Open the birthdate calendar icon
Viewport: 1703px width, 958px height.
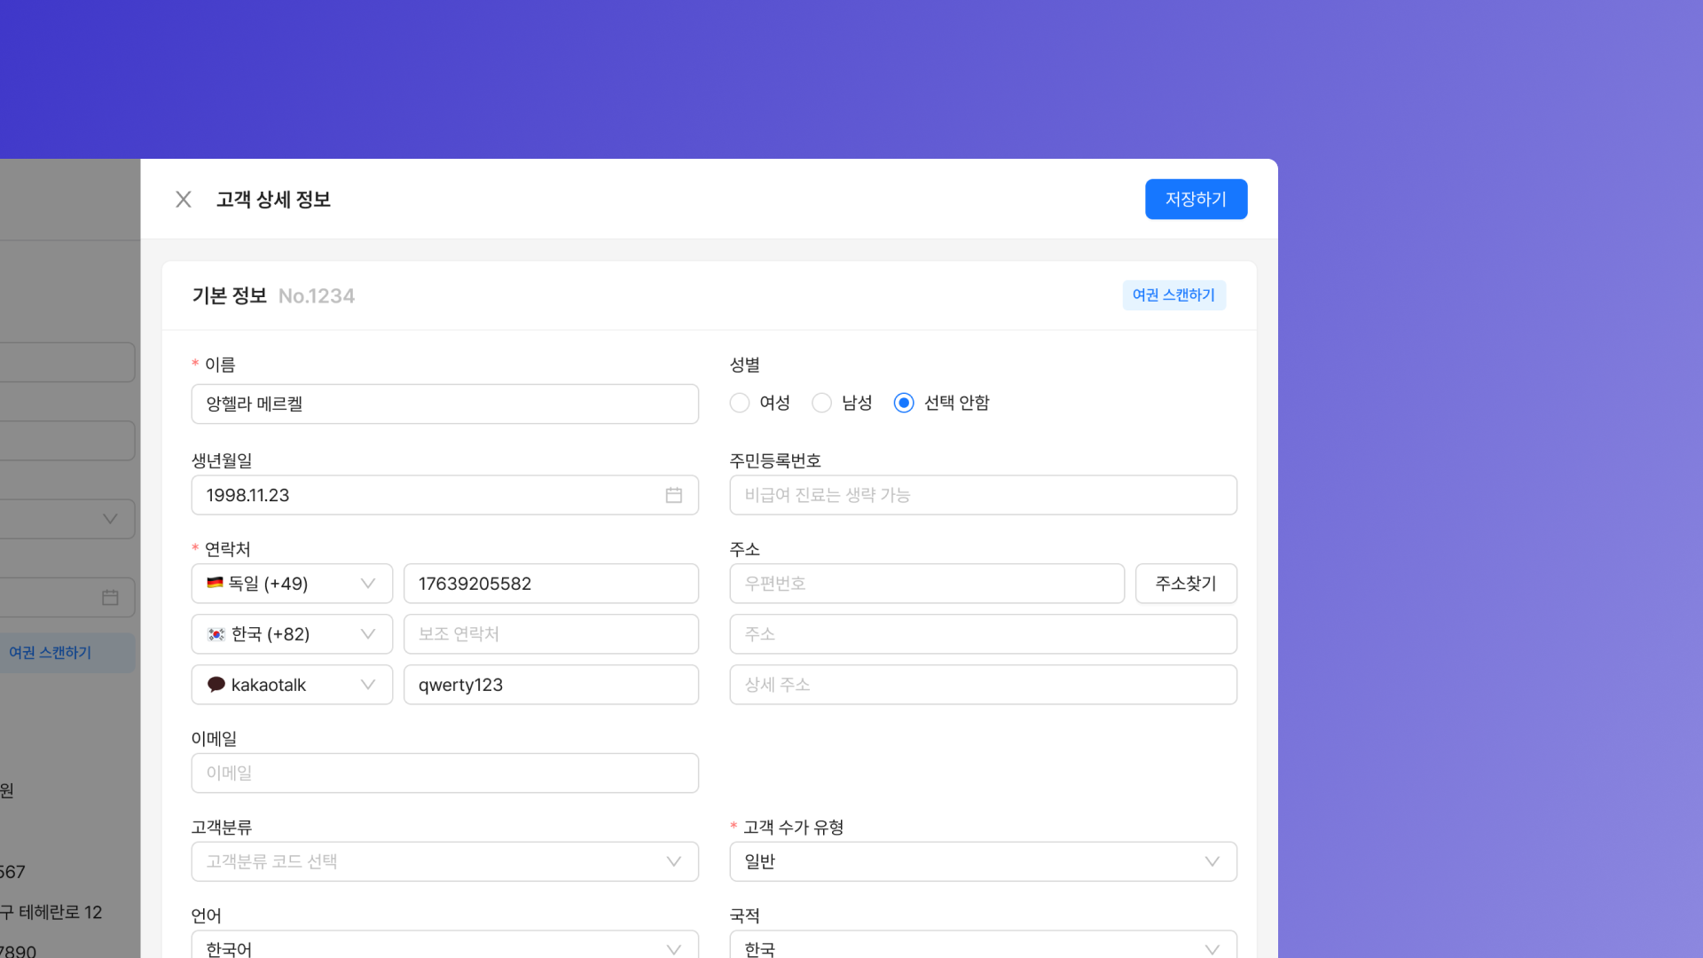(x=674, y=495)
